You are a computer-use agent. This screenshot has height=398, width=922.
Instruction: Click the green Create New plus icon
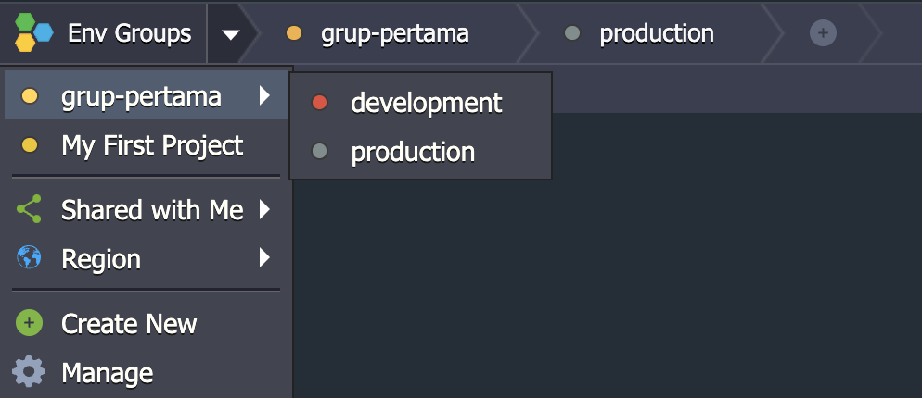click(x=29, y=323)
